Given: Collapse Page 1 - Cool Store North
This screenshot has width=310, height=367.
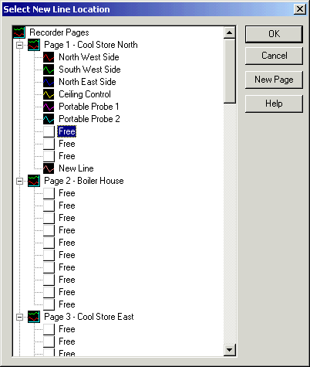Looking at the screenshot, I should [x=19, y=45].
